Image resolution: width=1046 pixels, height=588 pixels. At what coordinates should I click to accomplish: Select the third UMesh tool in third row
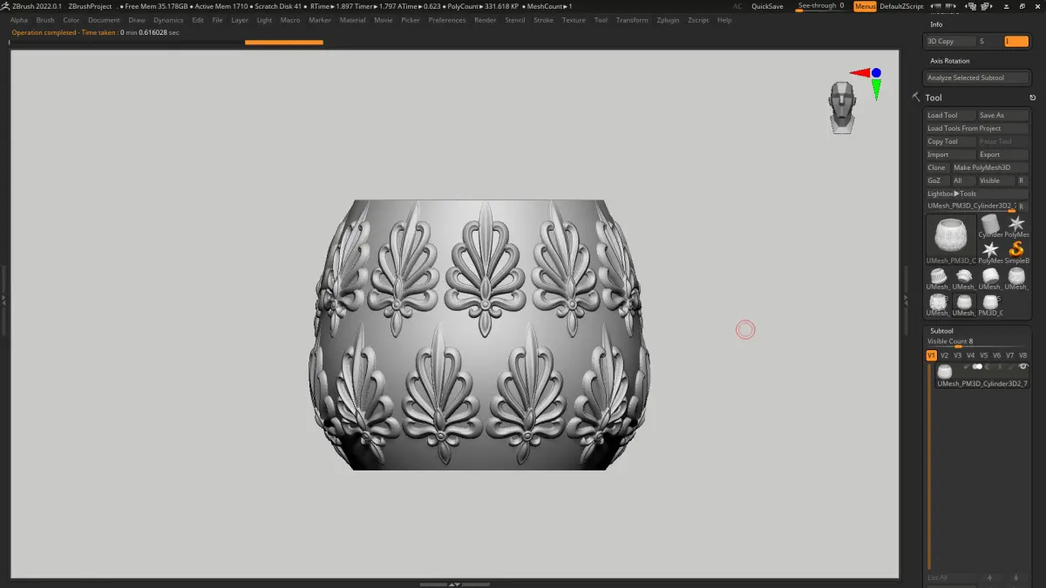click(990, 279)
